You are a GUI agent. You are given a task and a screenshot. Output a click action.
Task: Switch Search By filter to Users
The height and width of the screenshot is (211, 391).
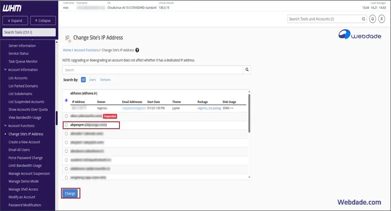coord(92,80)
